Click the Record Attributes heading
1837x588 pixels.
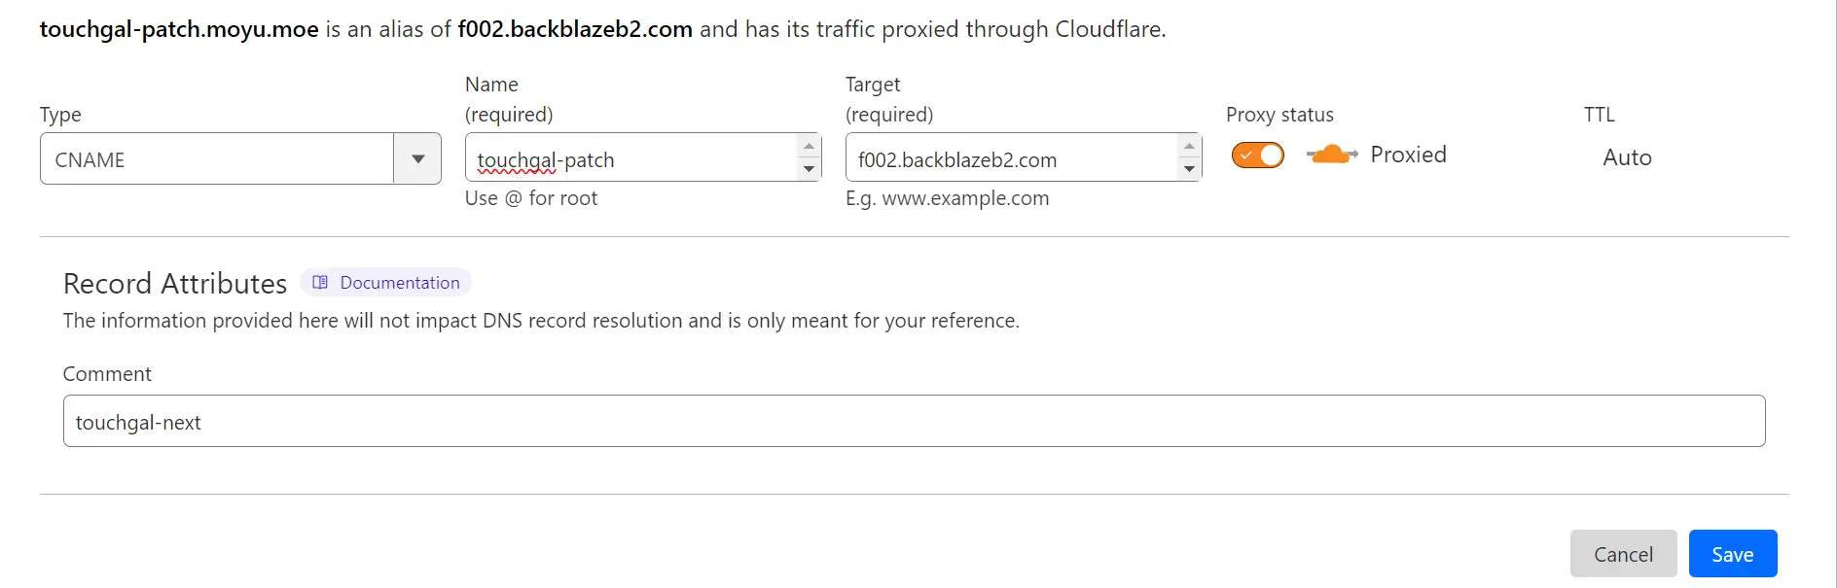point(175,284)
